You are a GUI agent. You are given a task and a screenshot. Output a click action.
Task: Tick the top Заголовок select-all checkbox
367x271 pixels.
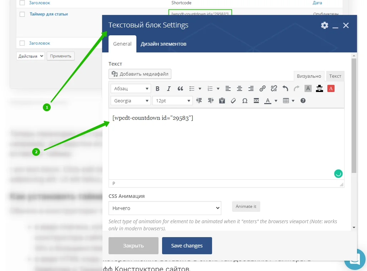22,2
